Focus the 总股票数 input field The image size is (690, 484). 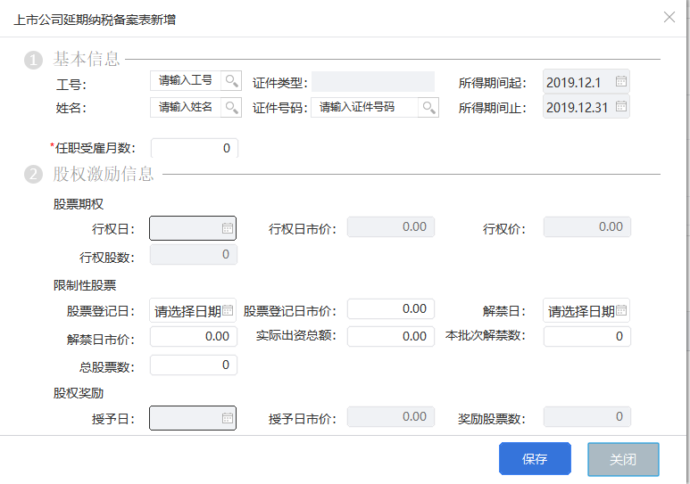point(194,365)
